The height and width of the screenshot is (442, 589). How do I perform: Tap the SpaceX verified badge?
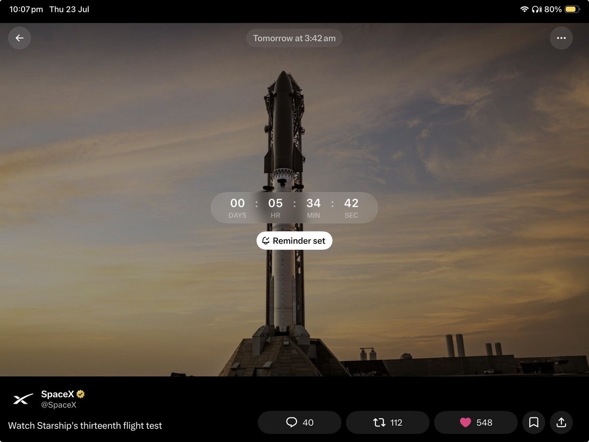[80, 394]
